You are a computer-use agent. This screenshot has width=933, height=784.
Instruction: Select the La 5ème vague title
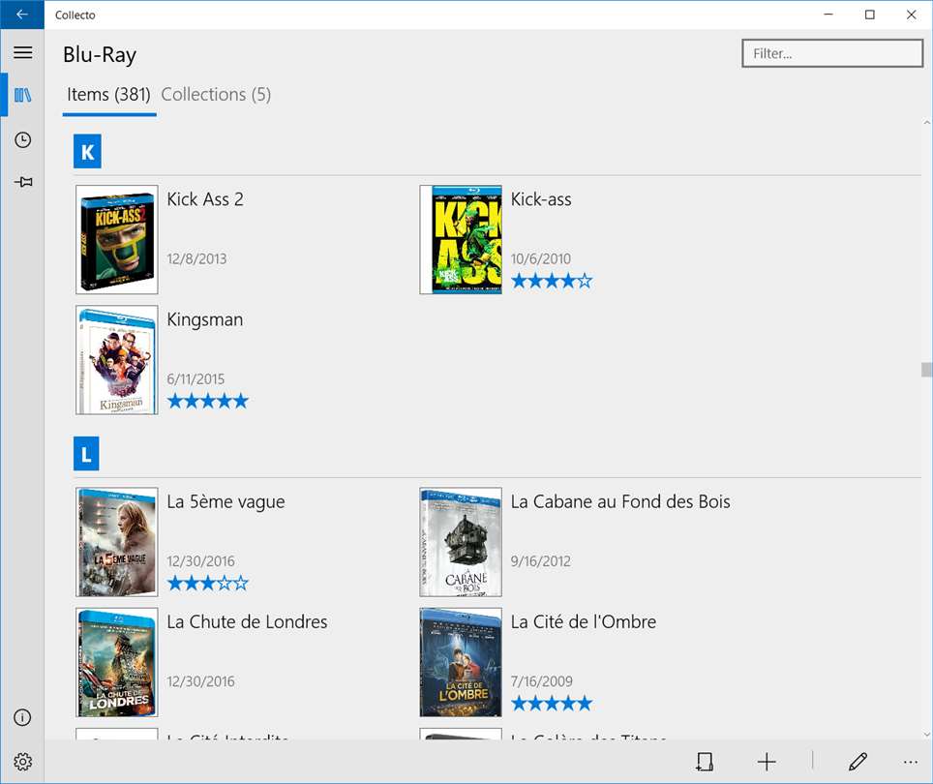[x=226, y=502]
